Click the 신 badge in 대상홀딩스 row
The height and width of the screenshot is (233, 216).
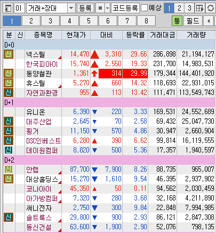9,179
